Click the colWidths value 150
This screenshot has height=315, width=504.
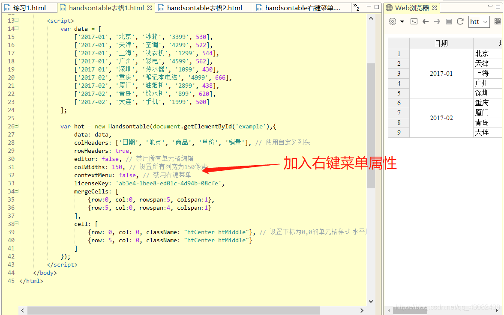117,167
